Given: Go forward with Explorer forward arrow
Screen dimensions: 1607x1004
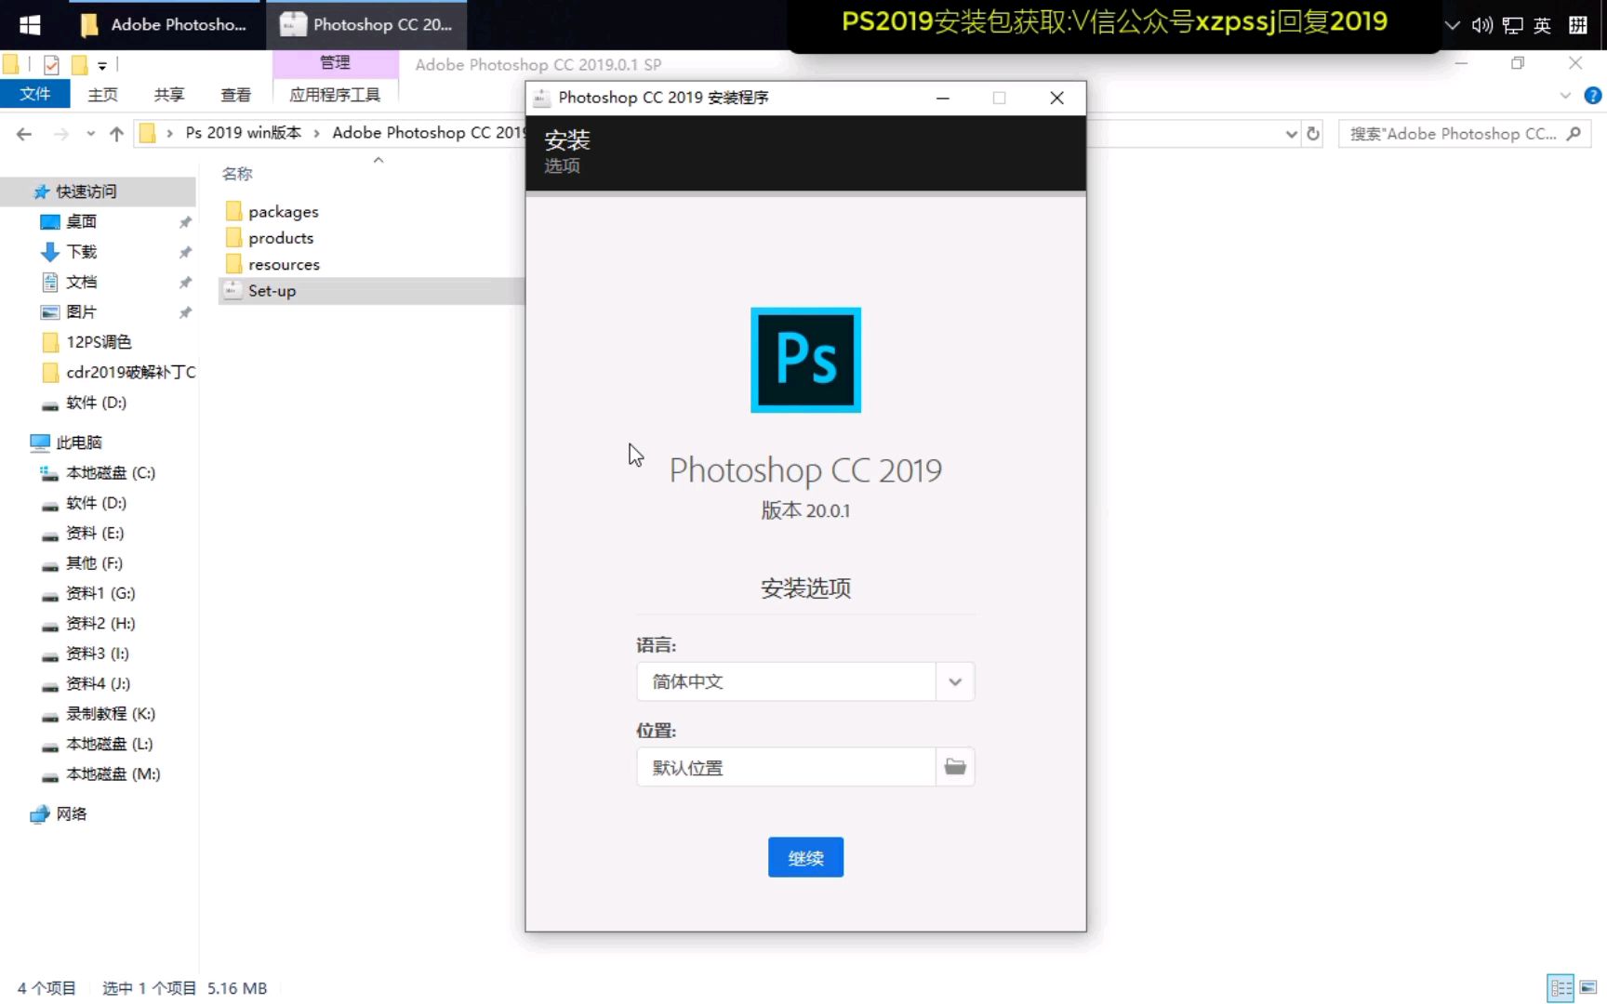Looking at the screenshot, I should pos(61,134).
